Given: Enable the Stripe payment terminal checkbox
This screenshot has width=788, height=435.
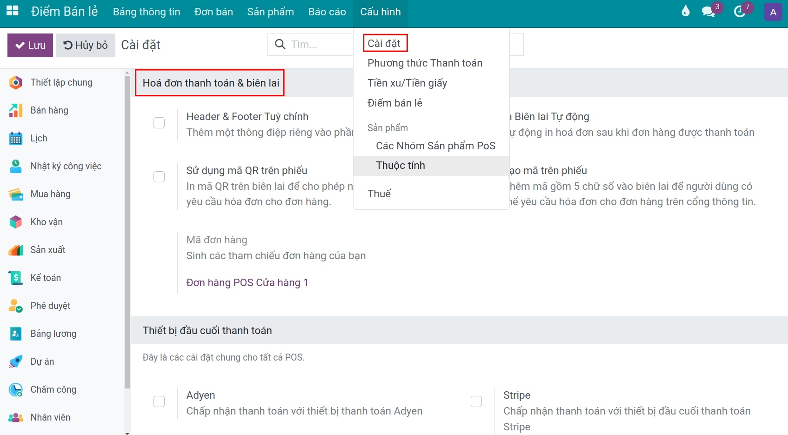Looking at the screenshot, I should coord(476,402).
